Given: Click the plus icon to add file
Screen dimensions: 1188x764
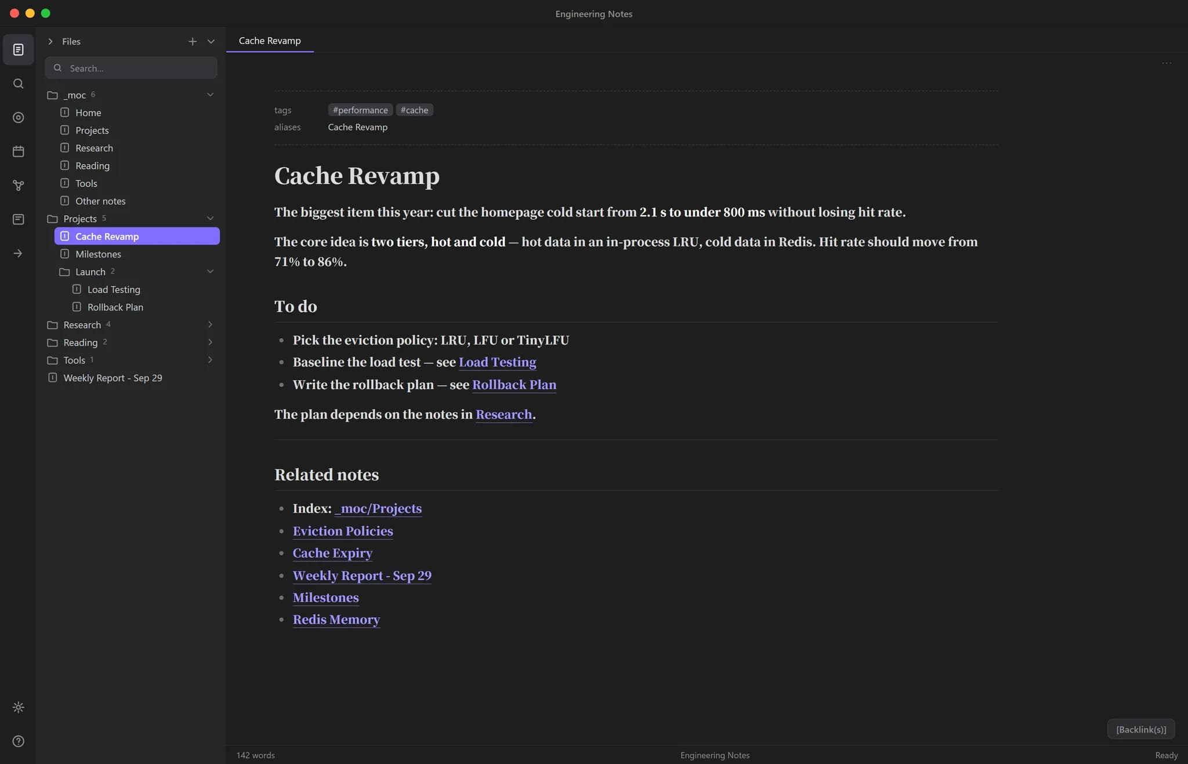Looking at the screenshot, I should coord(193,41).
